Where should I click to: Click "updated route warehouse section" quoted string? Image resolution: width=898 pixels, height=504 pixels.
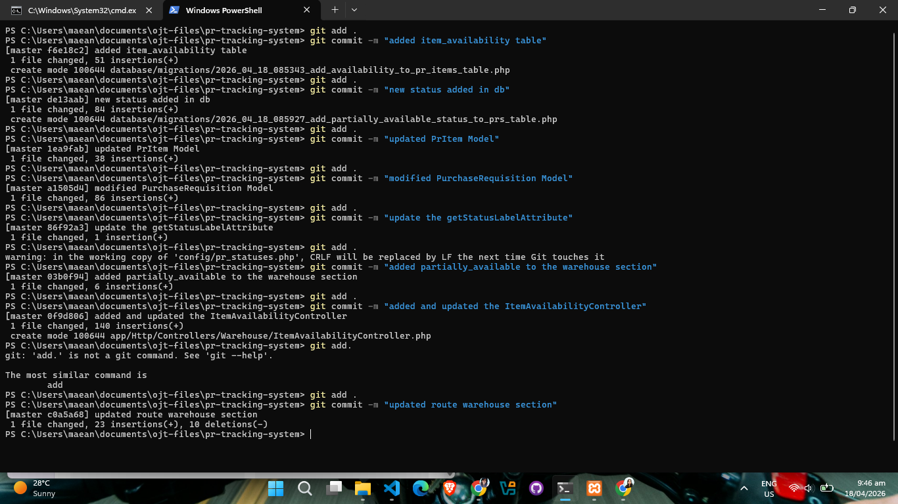pyautogui.click(x=471, y=405)
